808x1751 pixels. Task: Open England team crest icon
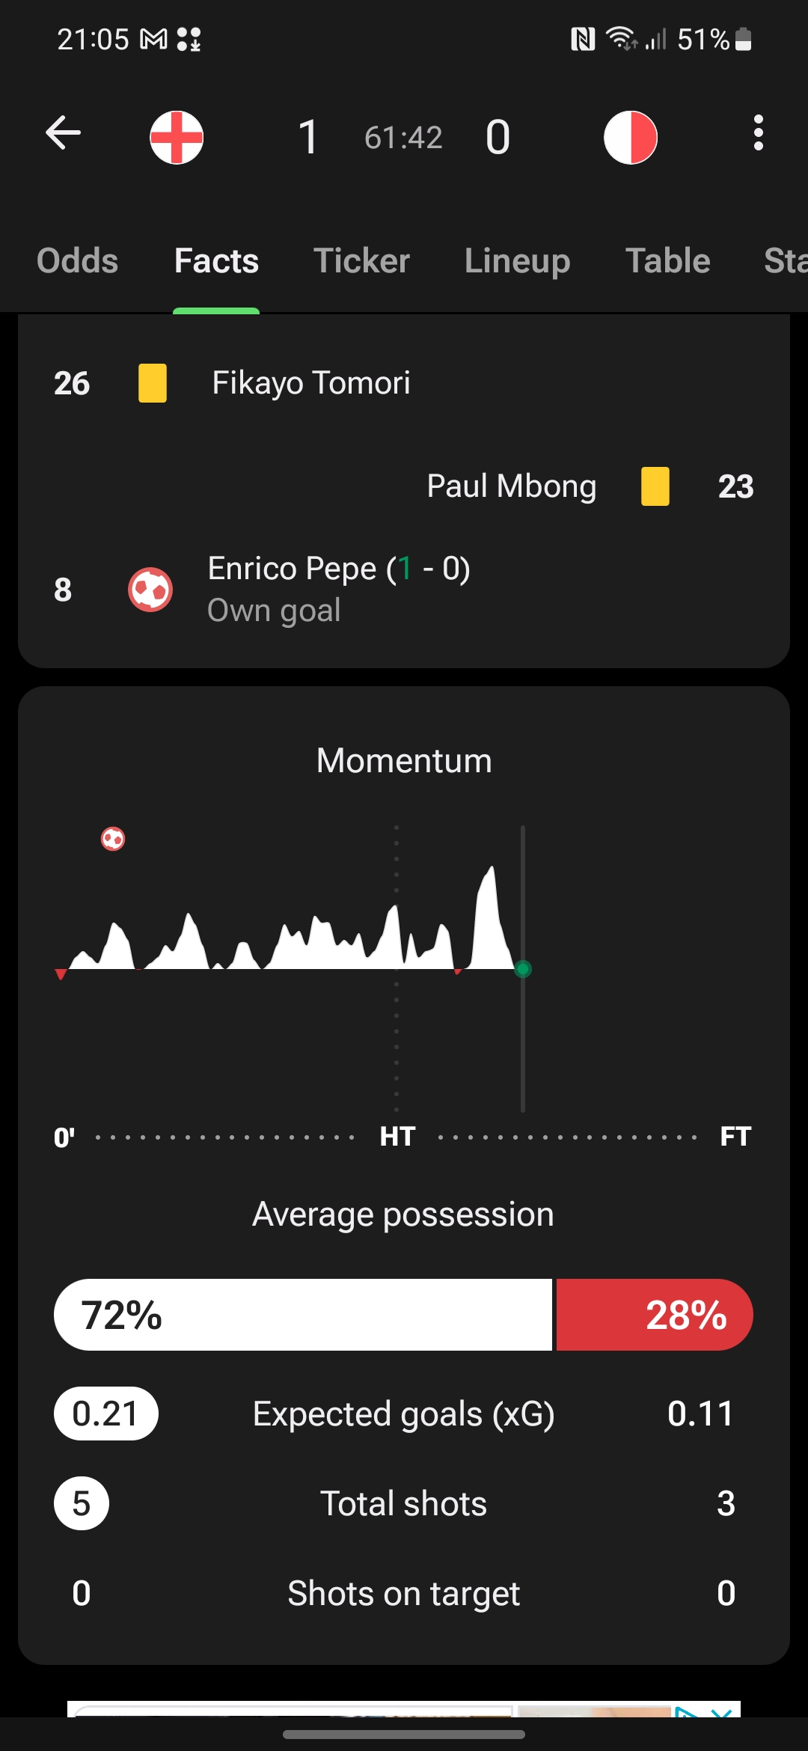[177, 138]
